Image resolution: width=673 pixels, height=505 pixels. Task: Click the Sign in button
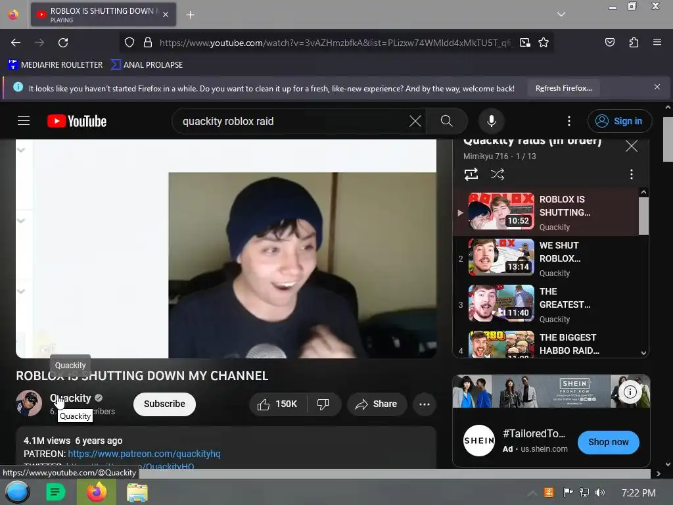[x=619, y=121]
